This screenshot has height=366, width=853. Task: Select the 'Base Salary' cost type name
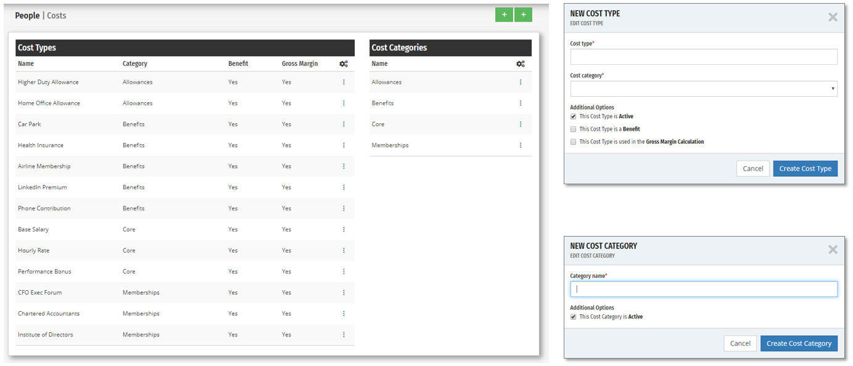(x=33, y=229)
